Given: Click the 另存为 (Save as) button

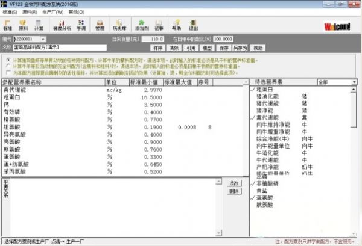Looking at the screenshot, I should tap(241, 47).
